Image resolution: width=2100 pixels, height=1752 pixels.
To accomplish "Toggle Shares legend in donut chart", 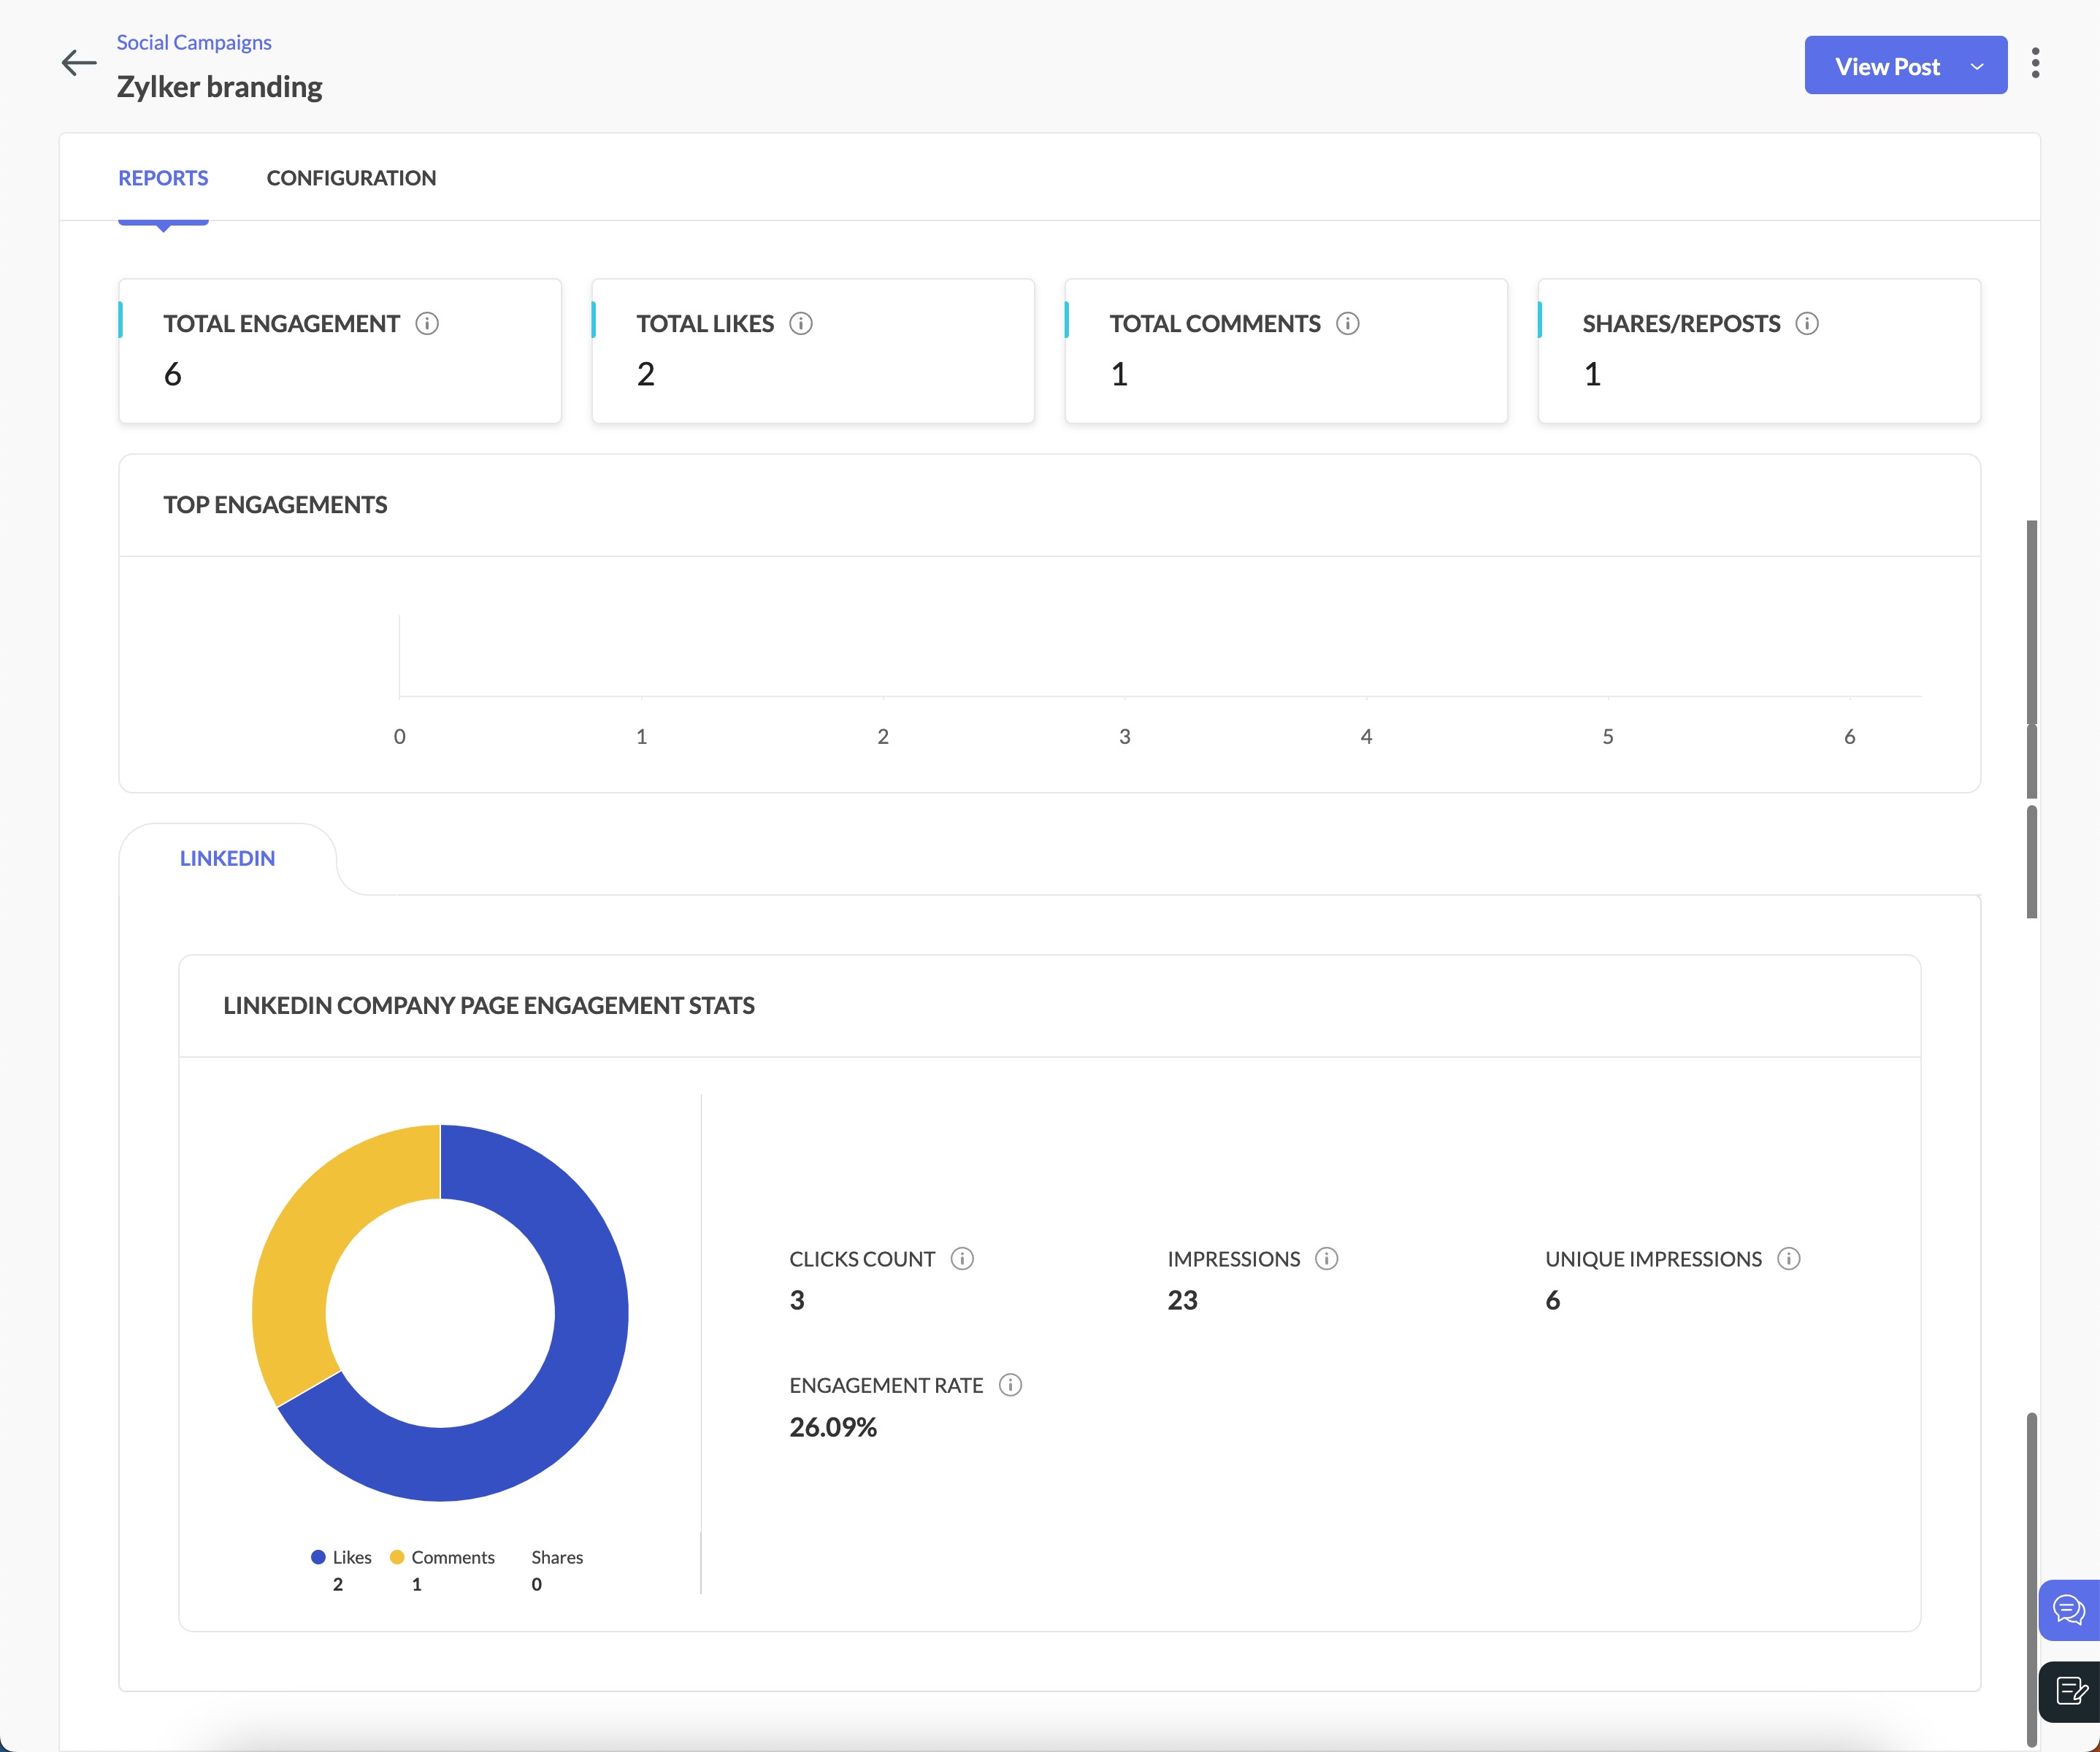I will click(557, 1557).
